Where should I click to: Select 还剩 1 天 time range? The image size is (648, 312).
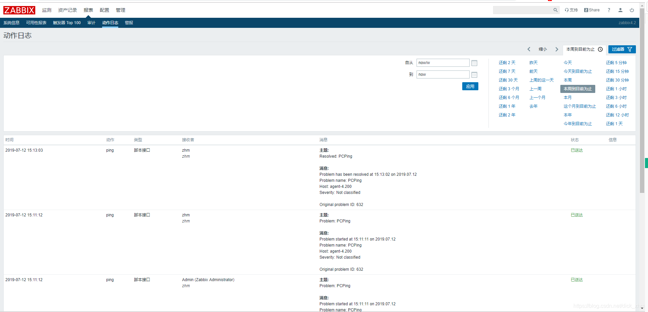(614, 124)
